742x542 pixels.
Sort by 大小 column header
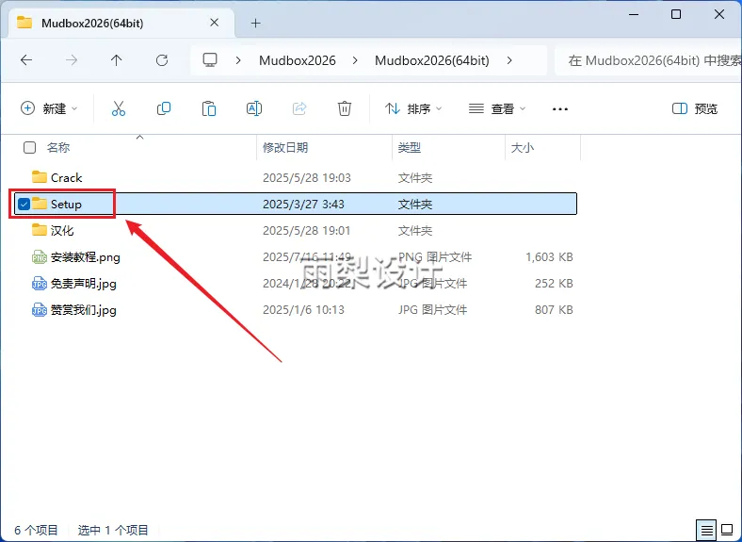coord(523,147)
